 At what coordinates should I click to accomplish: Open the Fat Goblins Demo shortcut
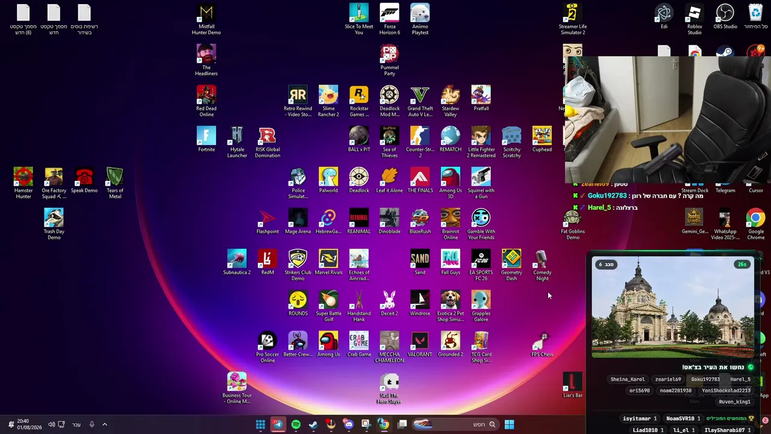572,225
